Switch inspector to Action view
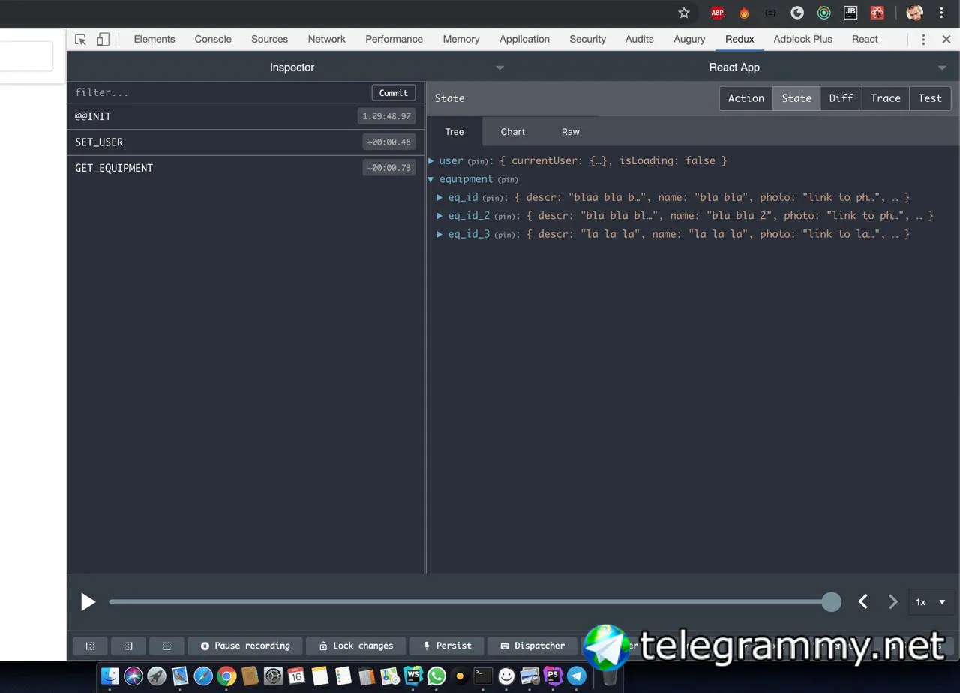 [746, 98]
